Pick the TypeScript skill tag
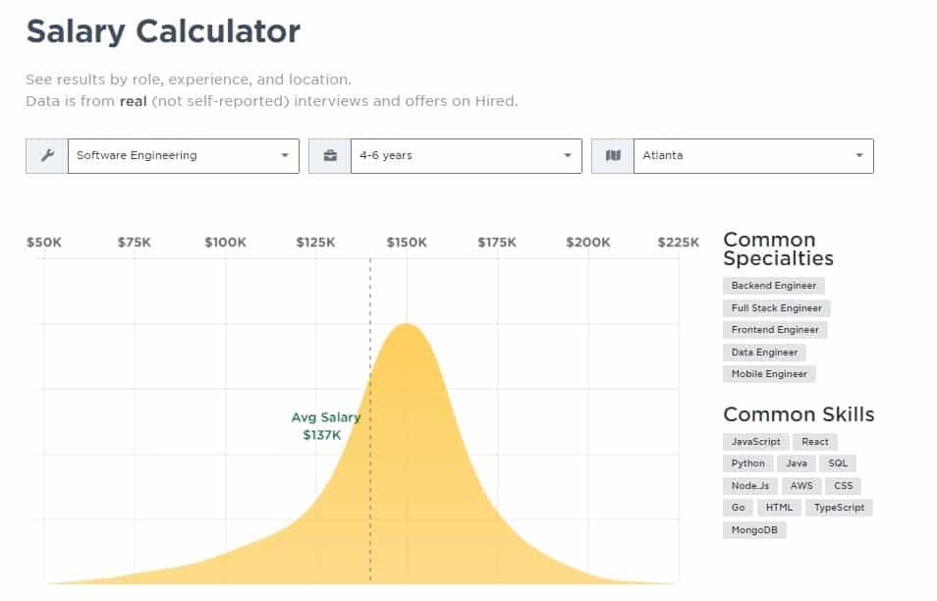The width and height of the screenshot is (937, 601). [839, 507]
